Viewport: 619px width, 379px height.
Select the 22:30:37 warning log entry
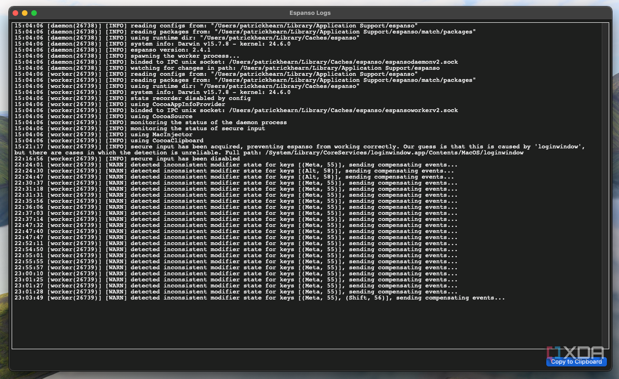tap(236, 183)
